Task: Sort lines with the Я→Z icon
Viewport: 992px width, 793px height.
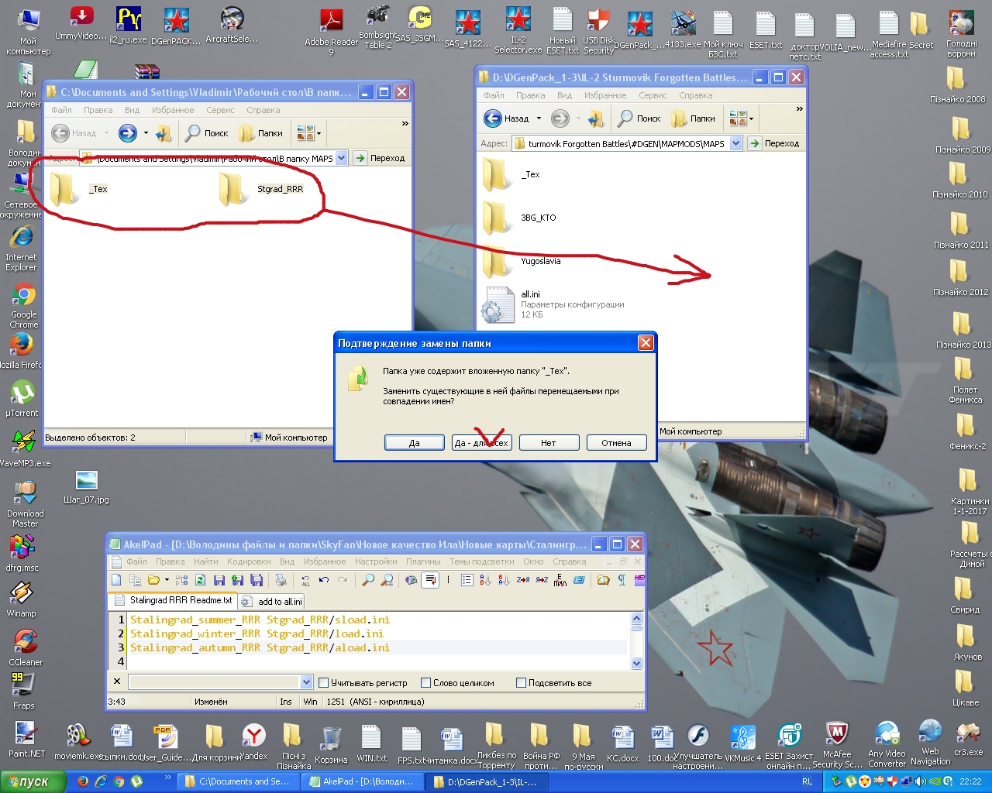Action: tap(542, 580)
